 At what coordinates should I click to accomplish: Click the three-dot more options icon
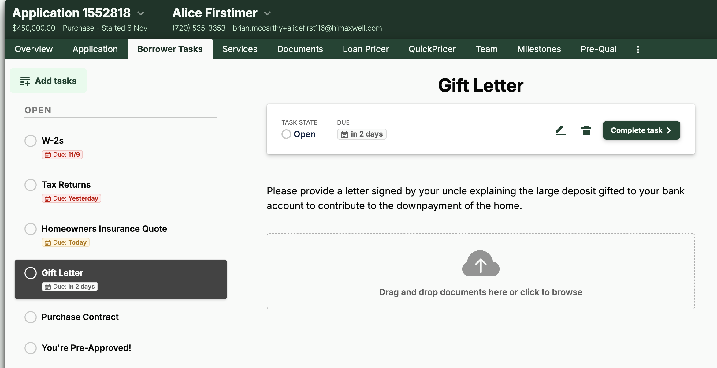[638, 49]
